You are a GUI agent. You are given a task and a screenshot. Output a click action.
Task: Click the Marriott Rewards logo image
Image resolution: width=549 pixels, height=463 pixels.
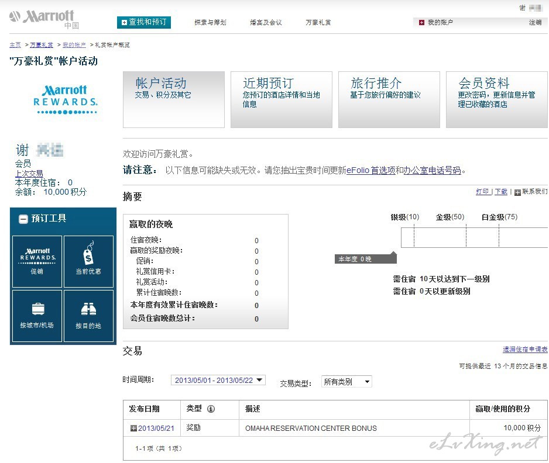click(66, 100)
